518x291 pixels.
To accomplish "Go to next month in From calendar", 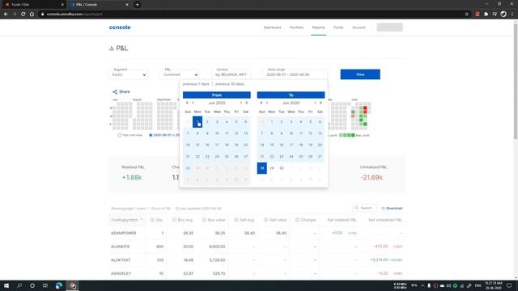I will 241,103.
